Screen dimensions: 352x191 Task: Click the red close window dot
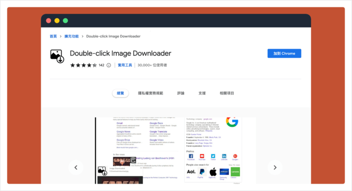[49, 21]
